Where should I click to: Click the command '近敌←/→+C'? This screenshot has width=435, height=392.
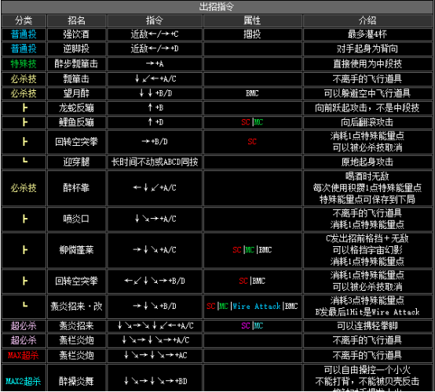click(x=155, y=34)
